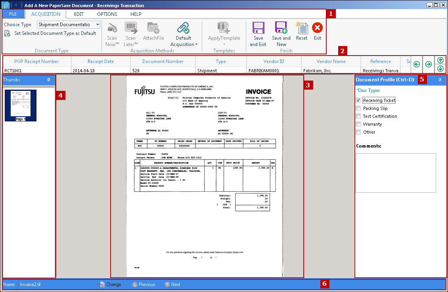Click the ApplyTemplate icon

[224, 28]
